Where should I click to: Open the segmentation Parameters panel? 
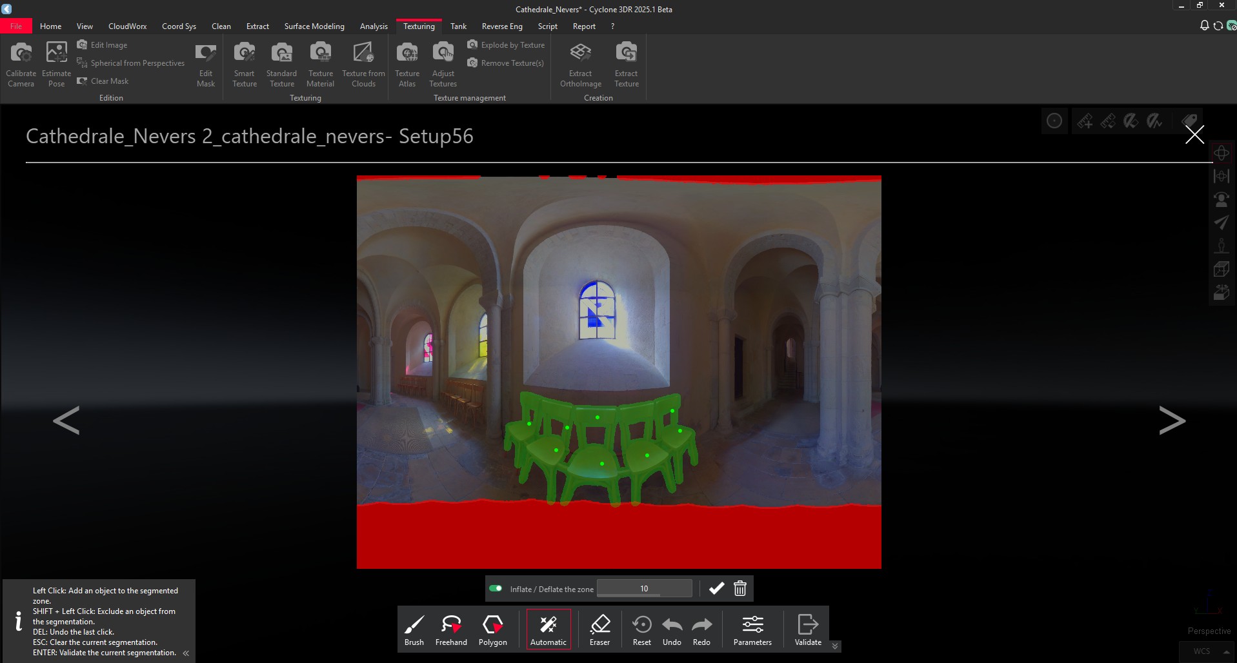(x=752, y=629)
